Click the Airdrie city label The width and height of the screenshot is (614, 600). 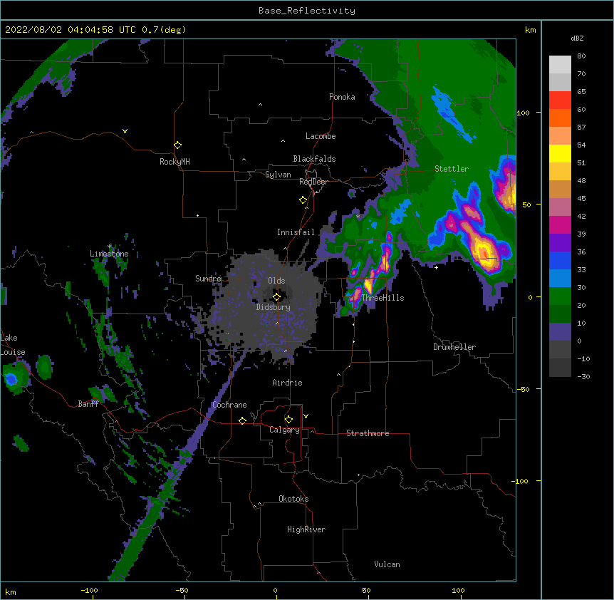tap(287, 383)
